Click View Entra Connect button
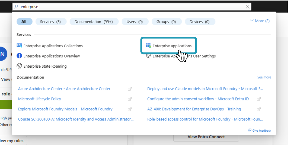This screenshot has width=288, height=145. click(x=206, y=137)
